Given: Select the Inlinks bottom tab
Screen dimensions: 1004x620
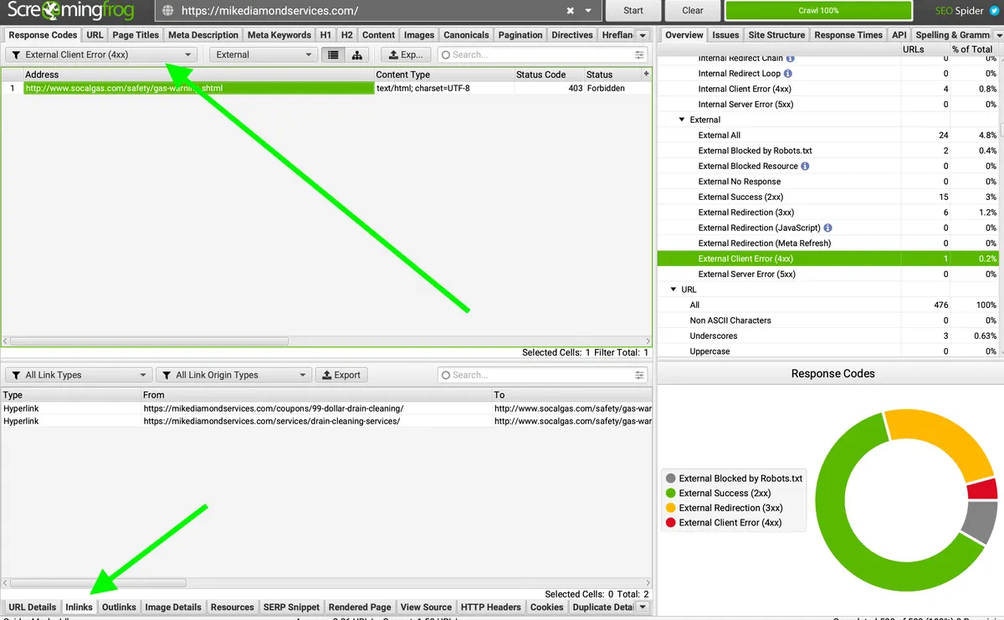Looking at the screenshot, I should click(79, 607).
